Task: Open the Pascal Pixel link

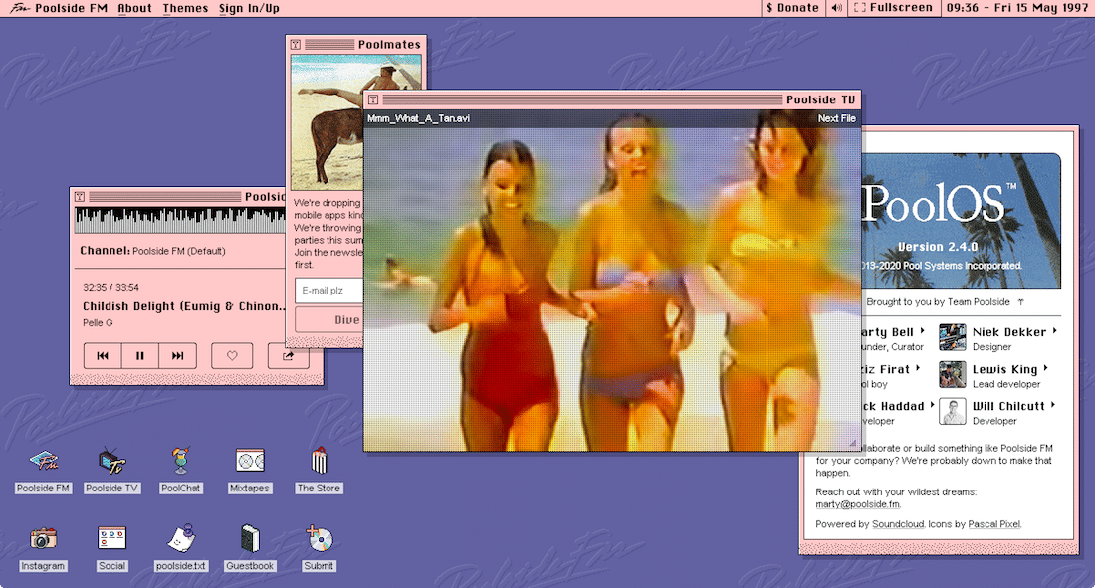Action: 993,523
